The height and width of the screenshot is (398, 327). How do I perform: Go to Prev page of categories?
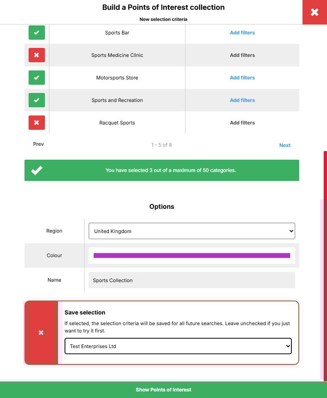[39, 144]
